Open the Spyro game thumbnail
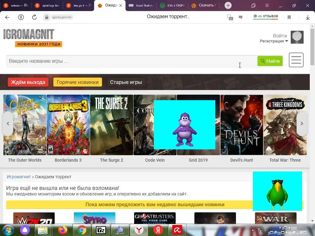Image resolution: width=315 pixels, height=236 pixels. (x=94, y=218)
